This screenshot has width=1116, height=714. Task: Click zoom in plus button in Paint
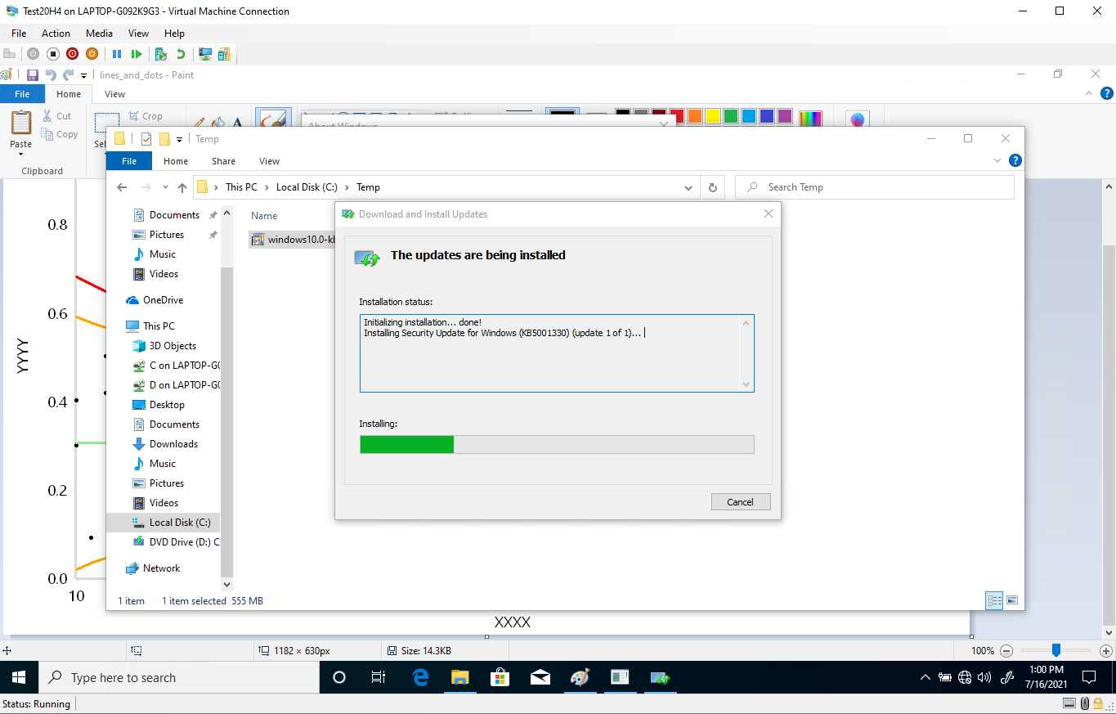(1106, 651)
